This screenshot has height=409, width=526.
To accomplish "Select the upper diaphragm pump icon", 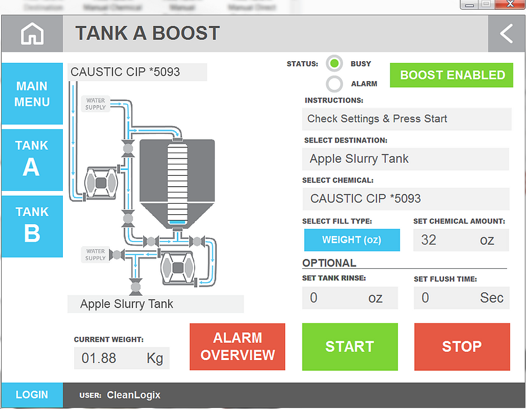I will tap(101, 183).
